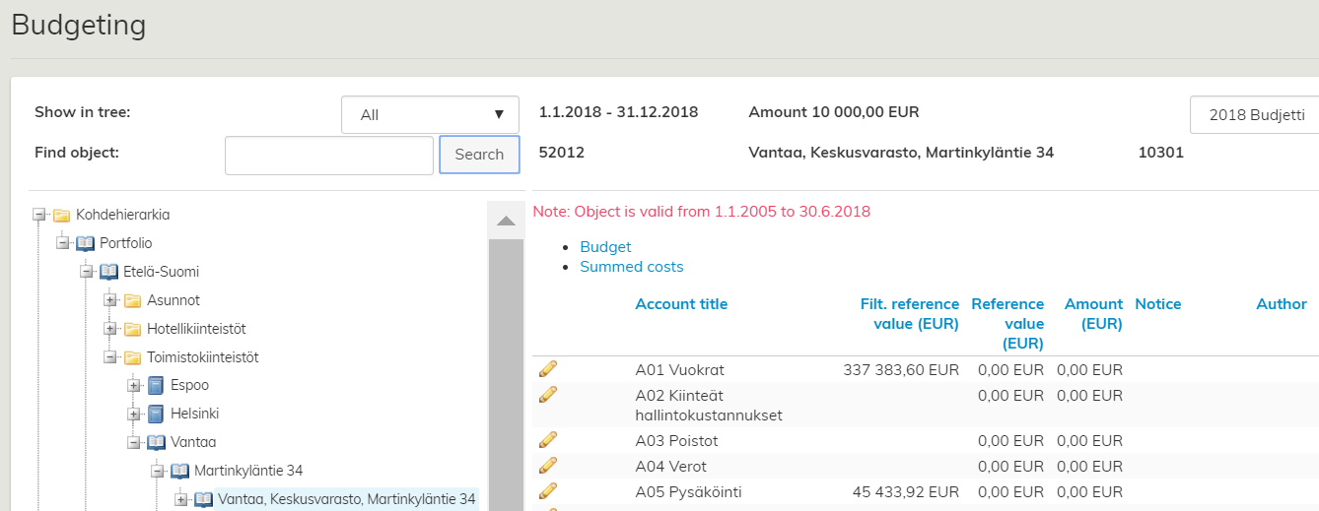Click the Espoo building icon in tree
Screen dimensions: 1319x511
tap(156, 386)
